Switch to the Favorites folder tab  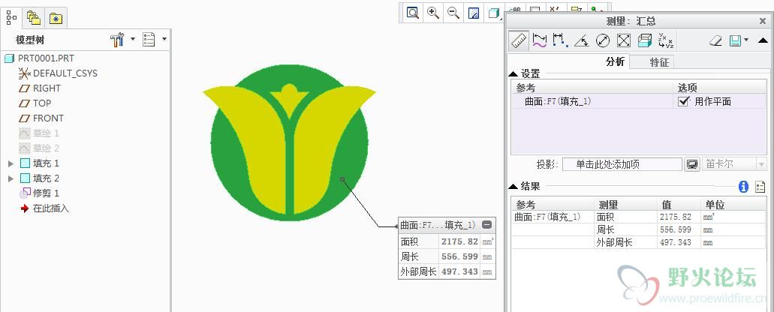point(56,19)
